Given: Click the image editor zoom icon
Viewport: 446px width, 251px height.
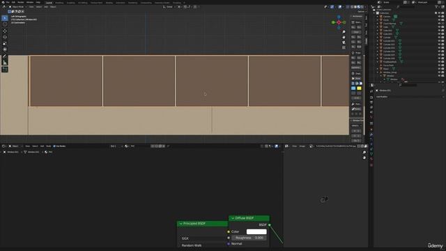Looking at the screenshot, I should coord(364,153).
